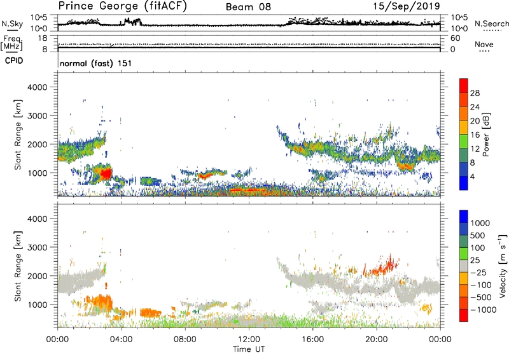
Task: Click the "4000" tick of the power panel
Action: pos(38,87)
